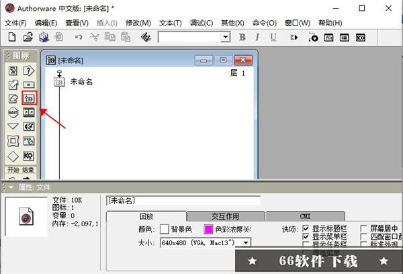Open the 文件(F) menu
Image resolution: width=403 pixels, height=274 pixels.
(15, 23)
